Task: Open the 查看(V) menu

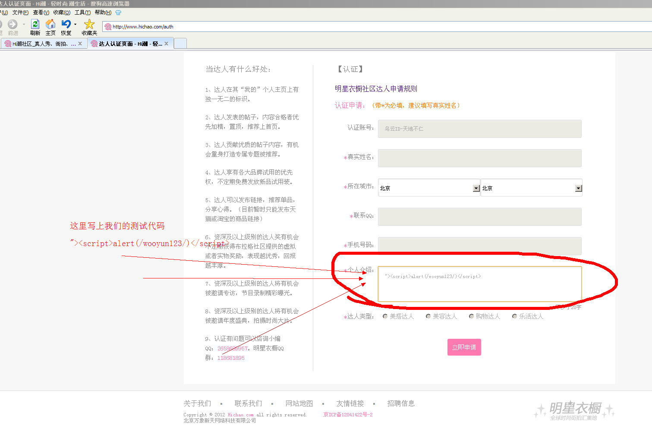Action: tap(41, 12)
